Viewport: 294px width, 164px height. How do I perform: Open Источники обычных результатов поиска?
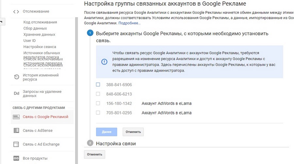41,55
